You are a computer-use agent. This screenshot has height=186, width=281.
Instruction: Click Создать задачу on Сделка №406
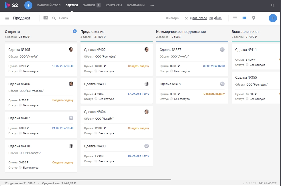[63, 100]
